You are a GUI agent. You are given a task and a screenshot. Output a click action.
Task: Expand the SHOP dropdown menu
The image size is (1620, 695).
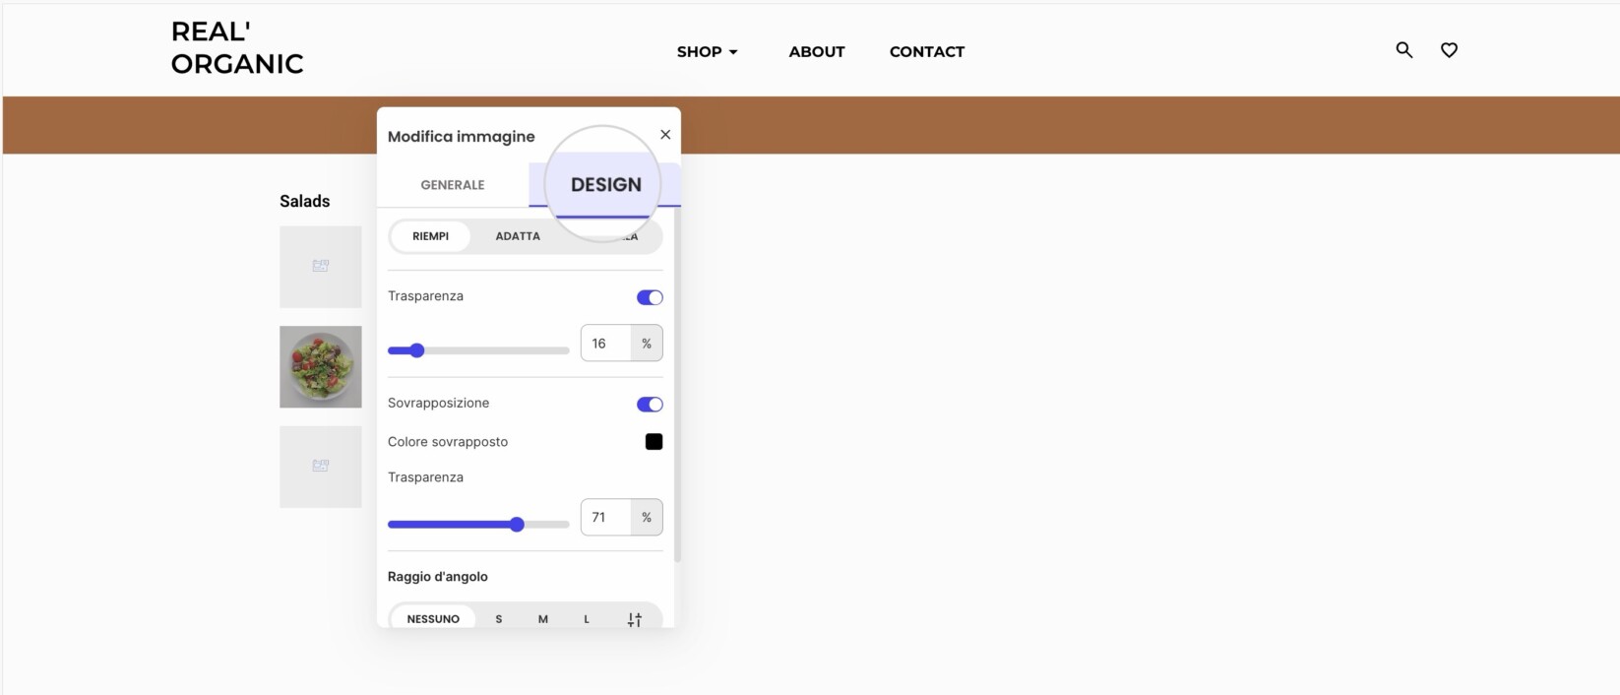point(707,52)
